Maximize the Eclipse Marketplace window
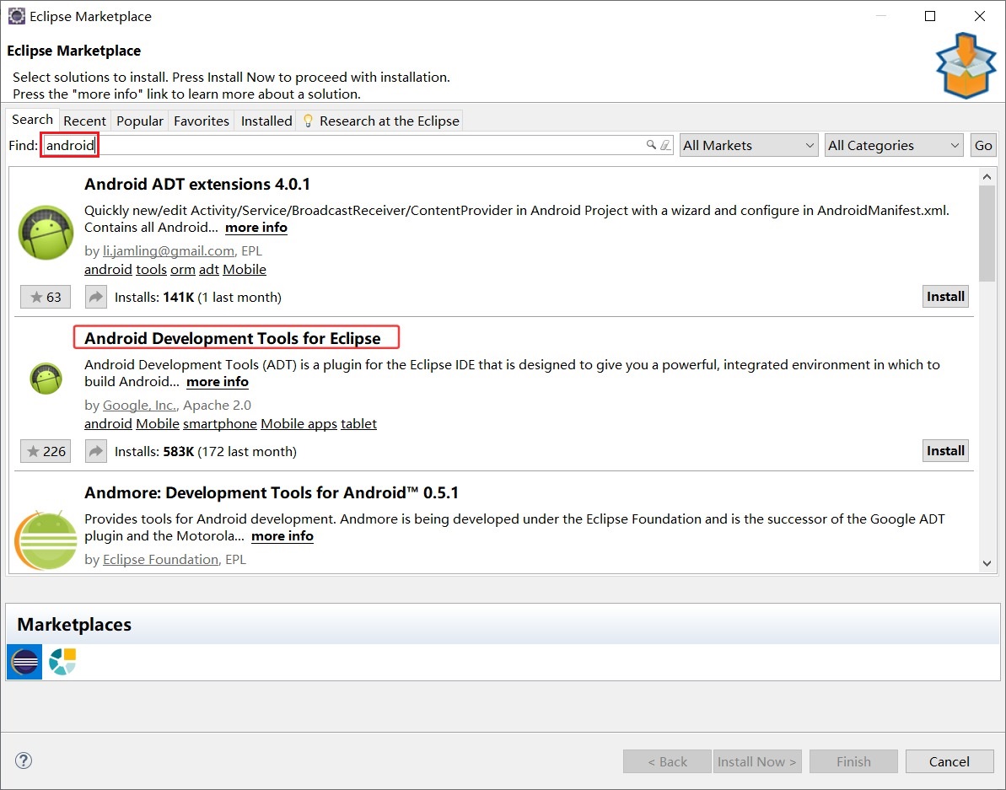 pyautogui.click(x=929, y=16)
